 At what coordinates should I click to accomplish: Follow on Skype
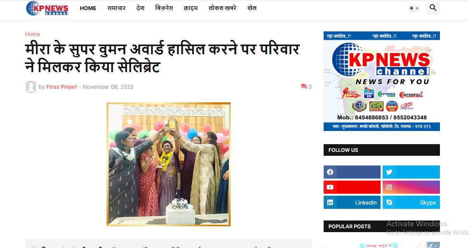coord(411,202)
